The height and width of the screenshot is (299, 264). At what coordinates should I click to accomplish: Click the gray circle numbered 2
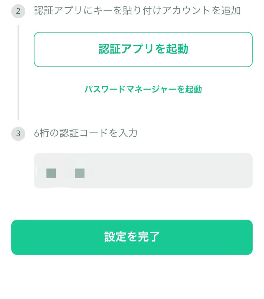point(18,11)
